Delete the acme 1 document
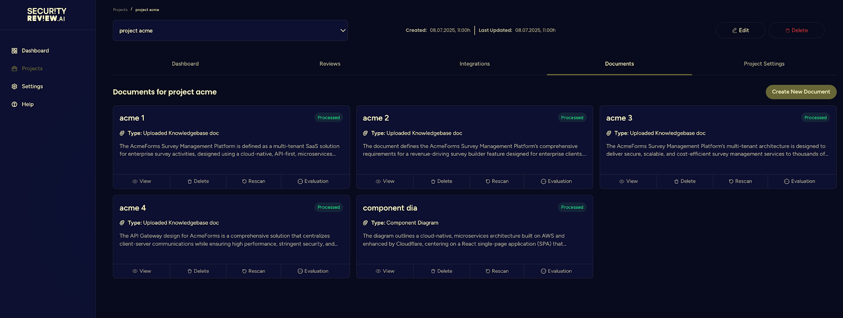 198,181
